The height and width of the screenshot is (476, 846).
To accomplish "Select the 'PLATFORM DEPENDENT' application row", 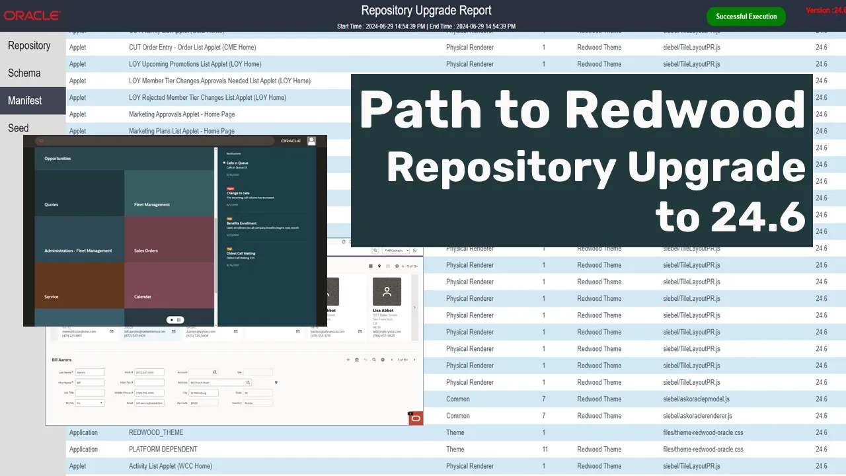I will coord(456,450).
